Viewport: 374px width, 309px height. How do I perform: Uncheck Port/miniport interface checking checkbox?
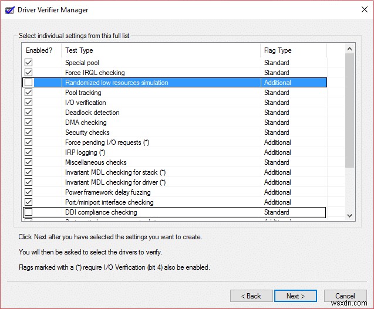tap(29, 202)
